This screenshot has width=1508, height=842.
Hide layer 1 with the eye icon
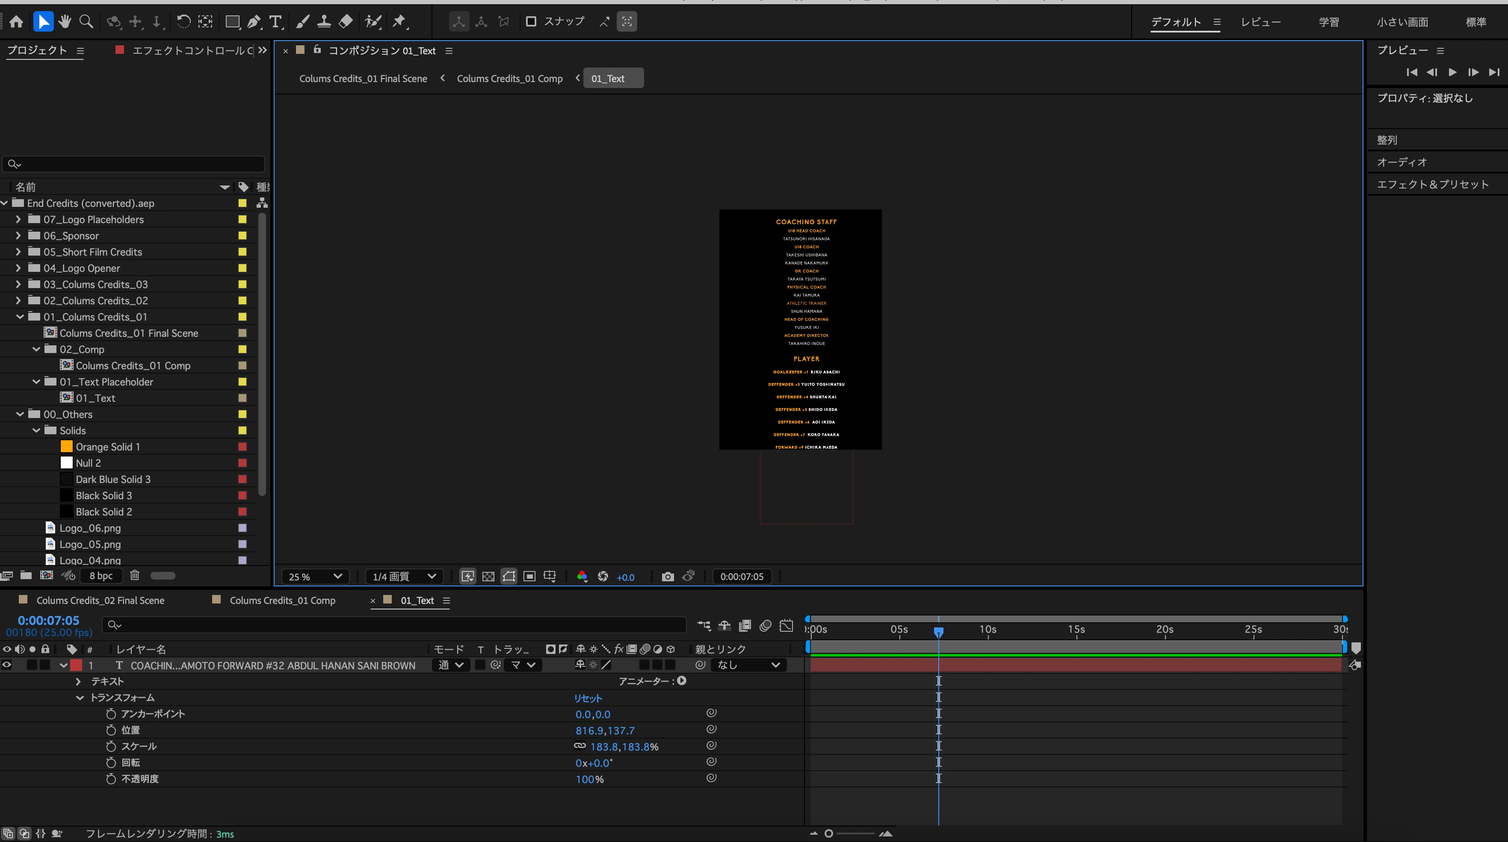(x=7, y=665)
